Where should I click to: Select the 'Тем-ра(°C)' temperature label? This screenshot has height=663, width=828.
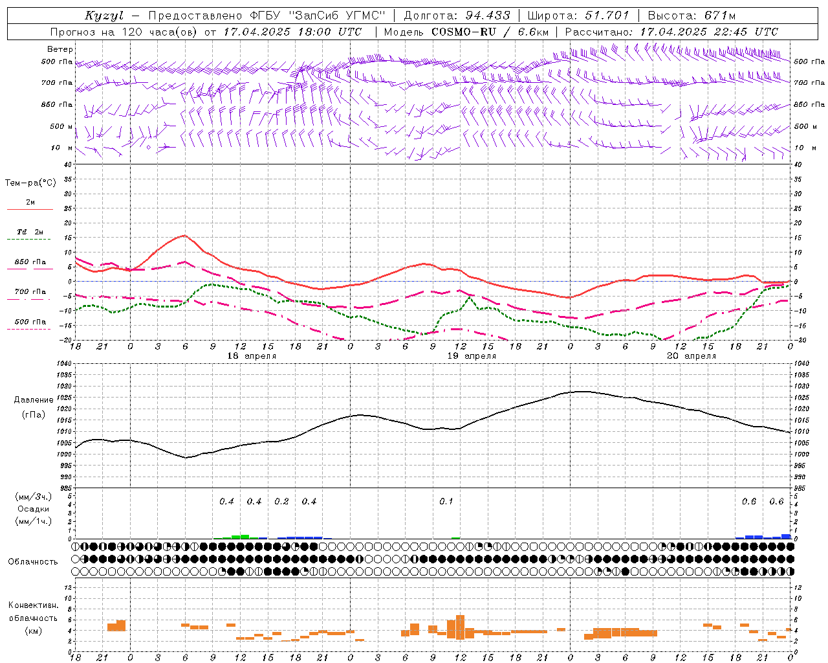(x=30, y=183)
